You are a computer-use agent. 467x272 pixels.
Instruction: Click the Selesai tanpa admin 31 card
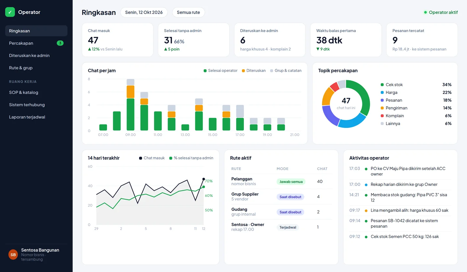coord(194,40)
